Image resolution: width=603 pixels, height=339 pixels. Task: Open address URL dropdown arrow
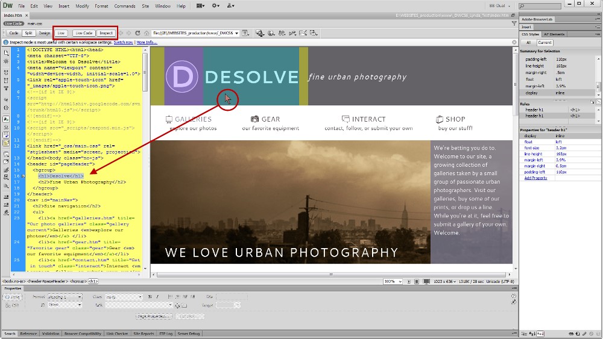point(236,33)
